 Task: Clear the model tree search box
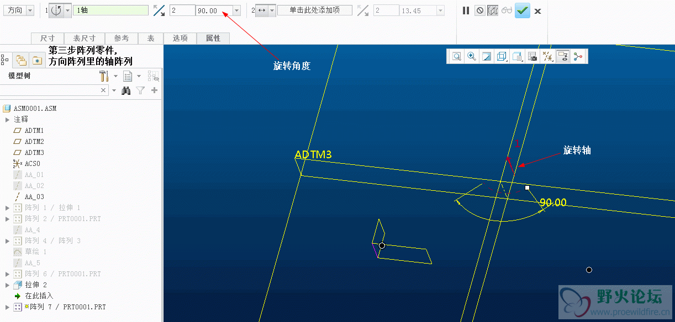click(x=103, y=90)
